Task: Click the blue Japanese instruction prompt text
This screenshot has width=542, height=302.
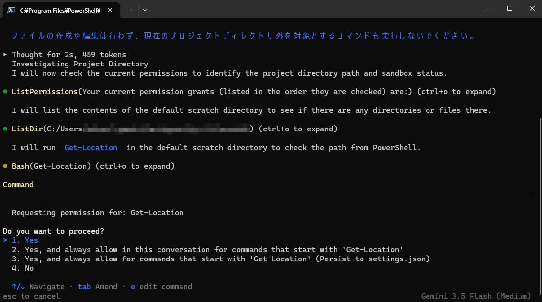Action: pyautogui.click(x=244, y=36)
